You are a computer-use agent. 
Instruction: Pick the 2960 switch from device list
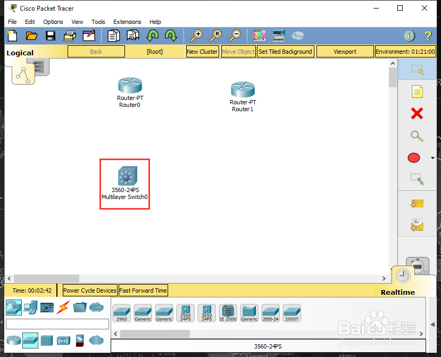click(x=122, y=313)
